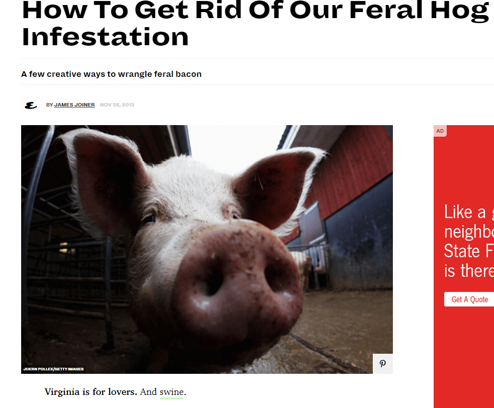494x408 pixels.
Task: Click the 'is there' line in ad
Action: 469,271
